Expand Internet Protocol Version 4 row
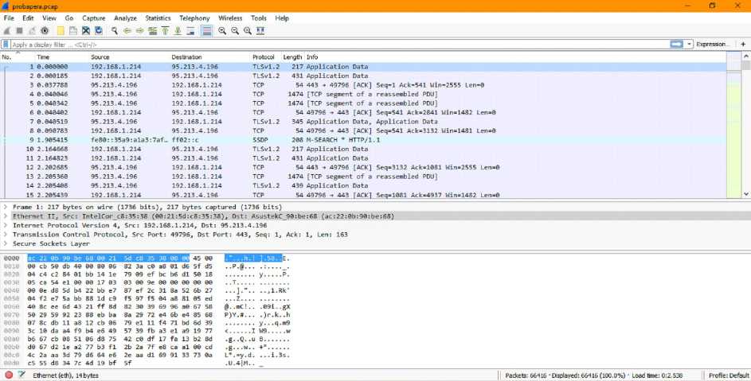This screenshot has height=381, width=751. click(x=6, y=225)
